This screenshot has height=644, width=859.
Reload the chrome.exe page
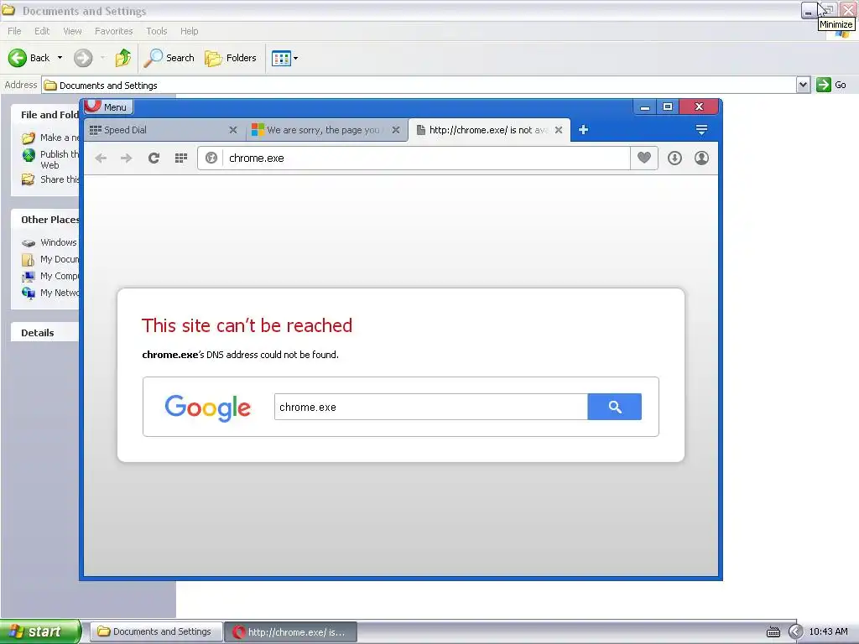154,158
